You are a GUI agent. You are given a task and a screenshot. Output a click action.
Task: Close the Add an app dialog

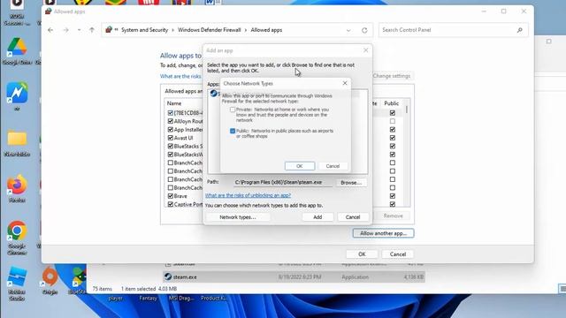click(x=365, y=50)
